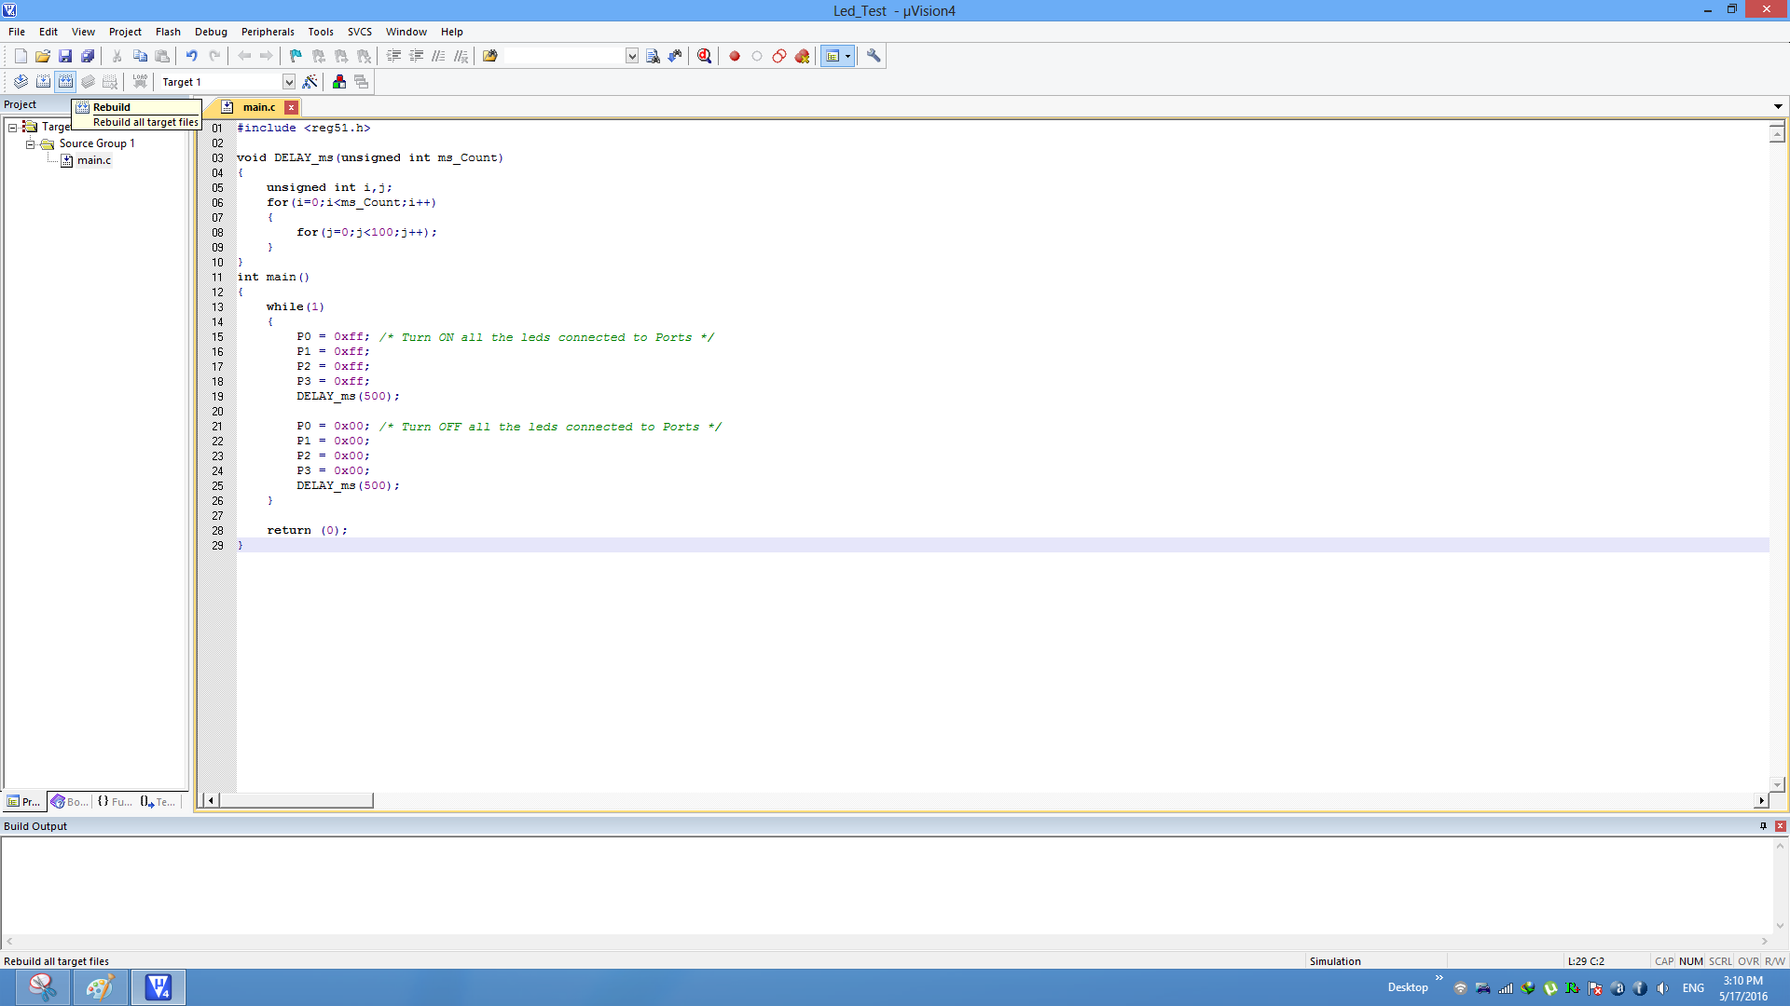Image resolution: width=1790 pixels, height=1006 pixels.
Task: Open the Project menu
Action: [125, 32]
